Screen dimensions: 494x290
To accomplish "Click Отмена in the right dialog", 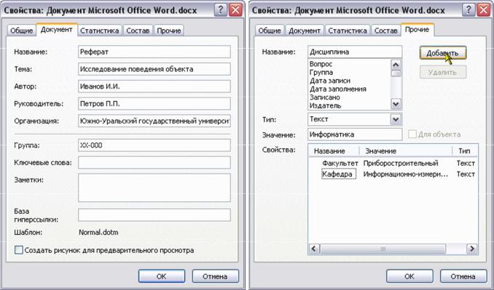I will point(463,276).
